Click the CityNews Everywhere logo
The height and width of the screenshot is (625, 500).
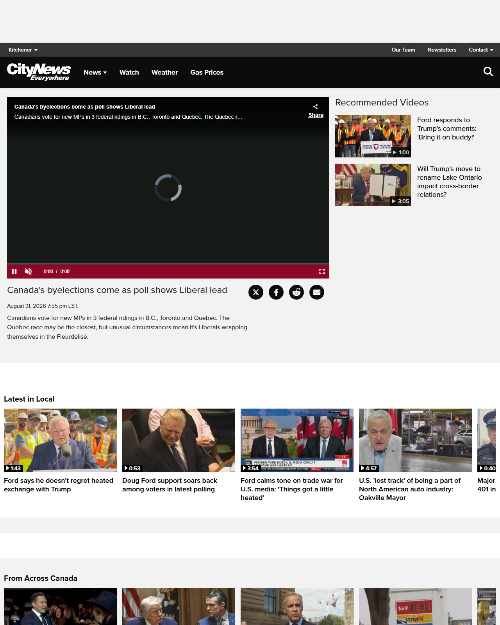pos(39,72)
